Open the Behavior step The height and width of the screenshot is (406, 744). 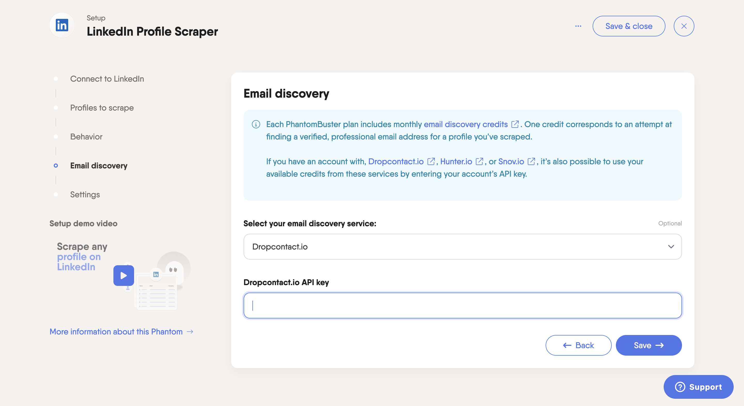[86, 137]
